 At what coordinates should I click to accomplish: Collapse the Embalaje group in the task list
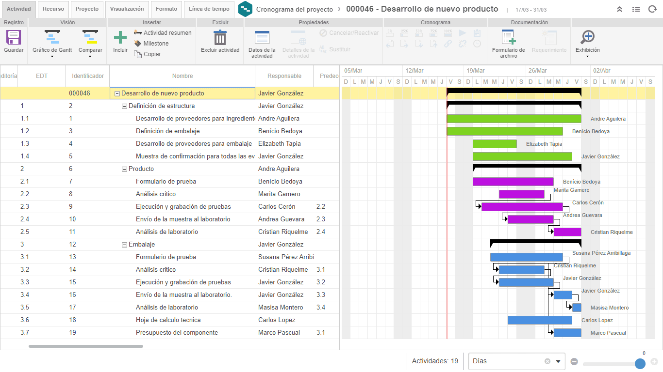125,244
